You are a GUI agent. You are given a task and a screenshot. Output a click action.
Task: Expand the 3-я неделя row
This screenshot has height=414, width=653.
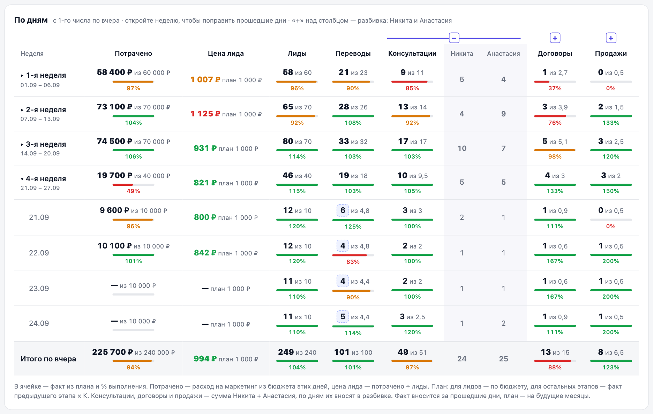tap(43, 144)
